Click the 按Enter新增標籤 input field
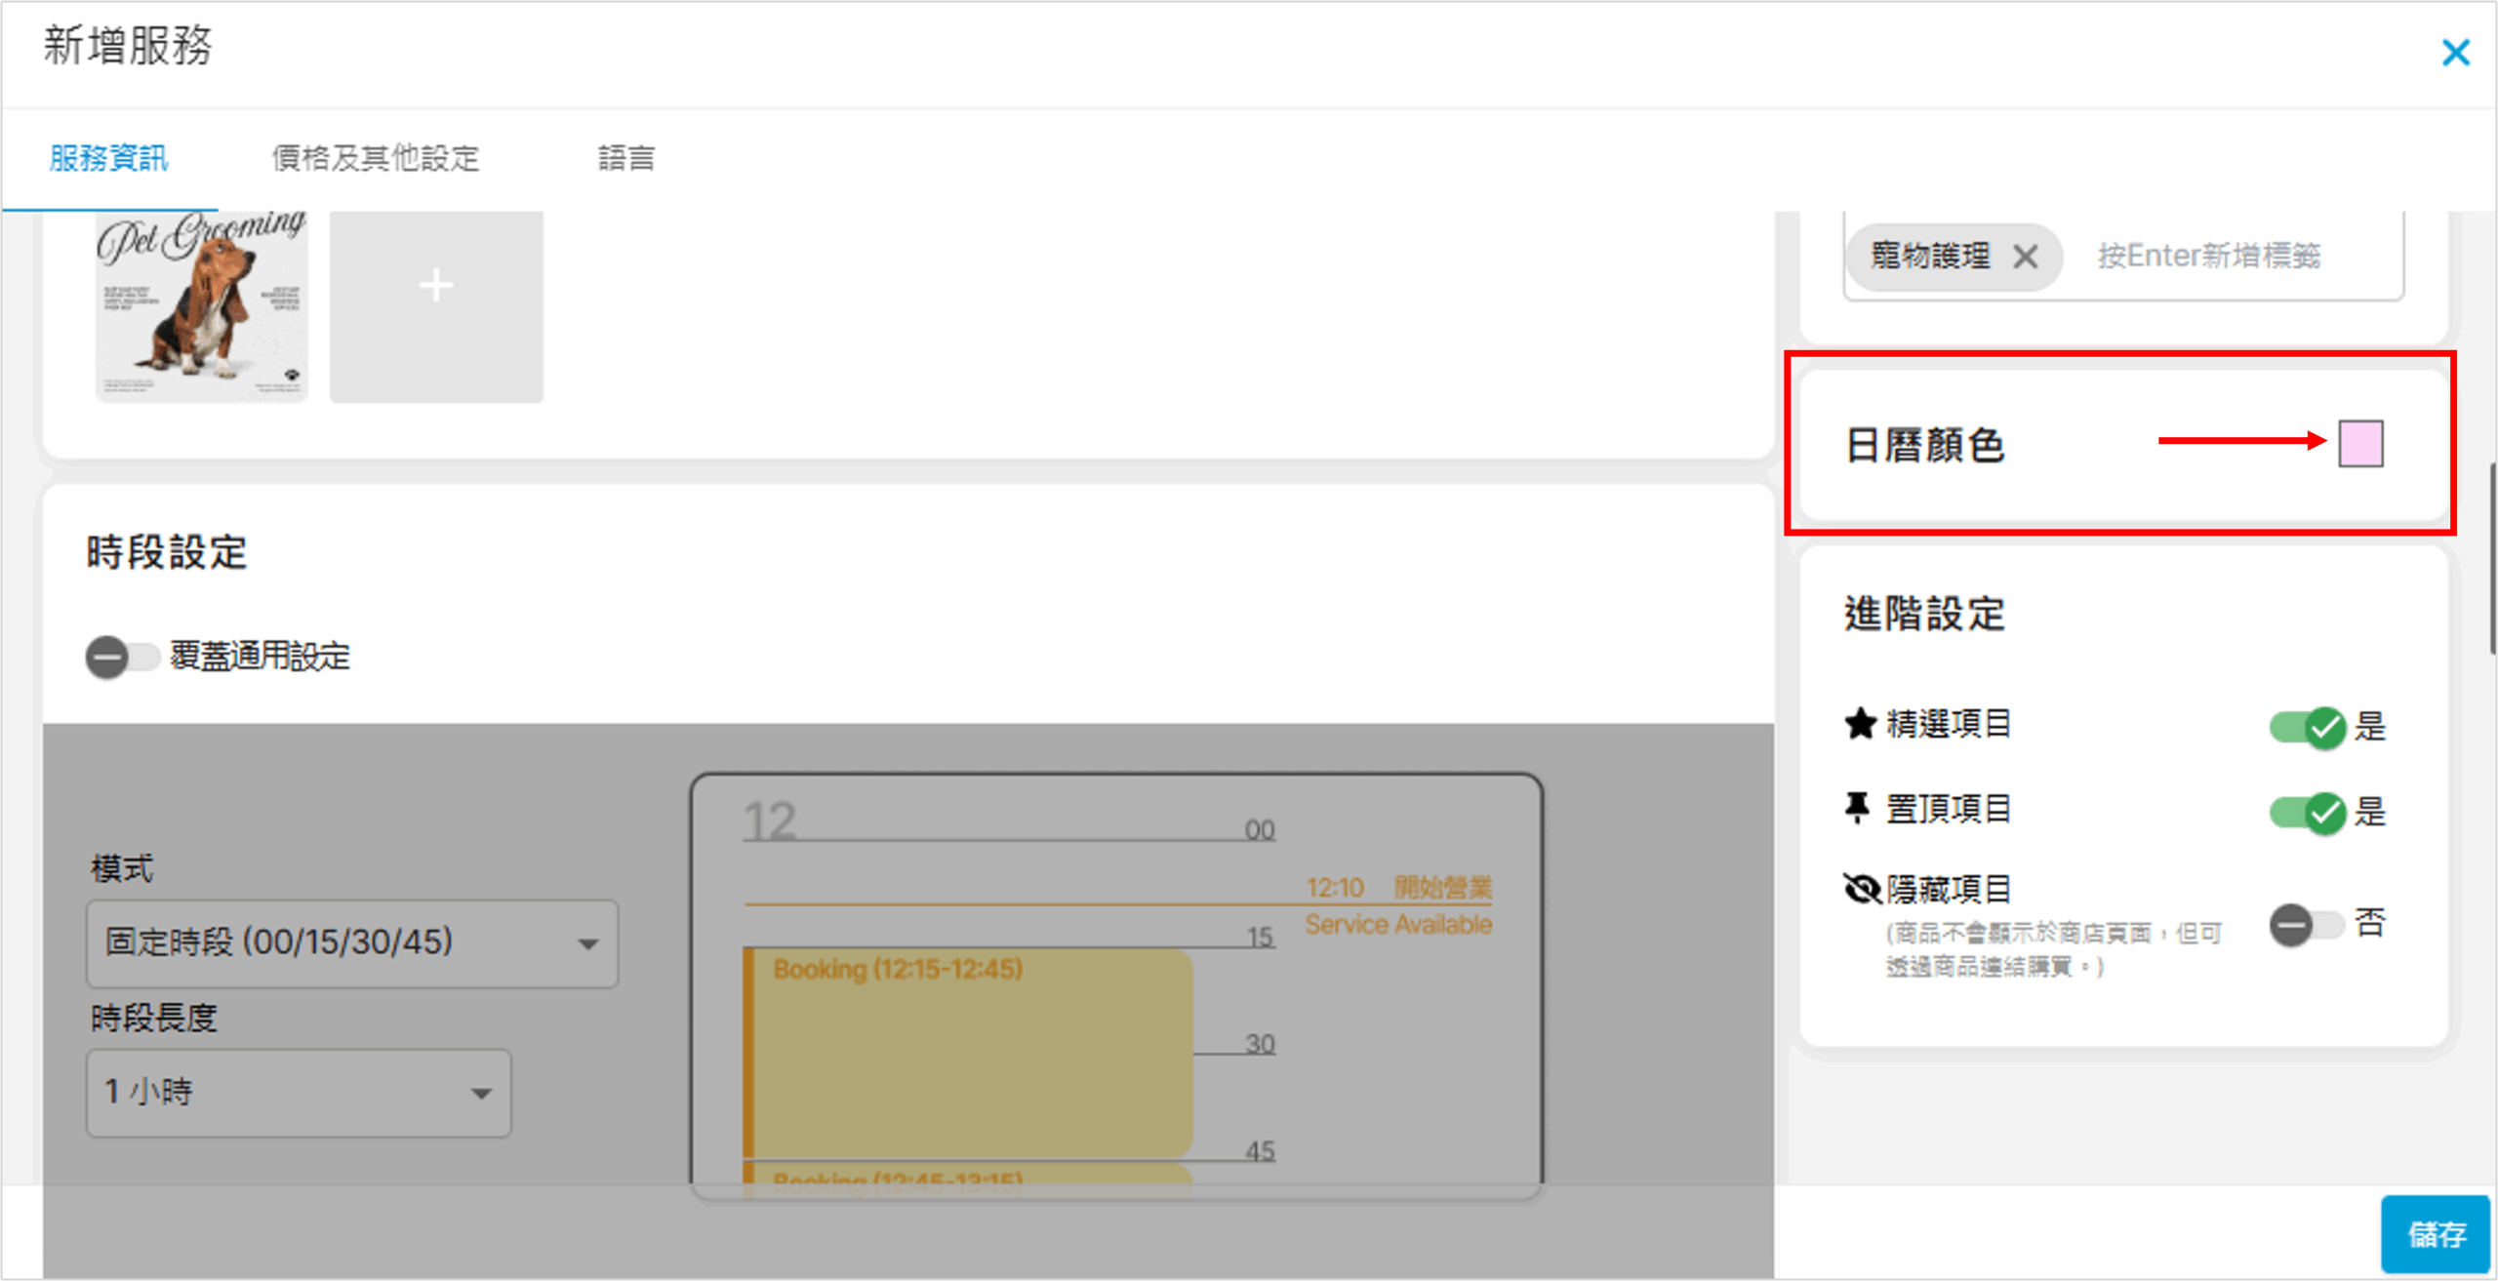The height and width of the screenshot is (1281, 2498). click(2209, 257)
